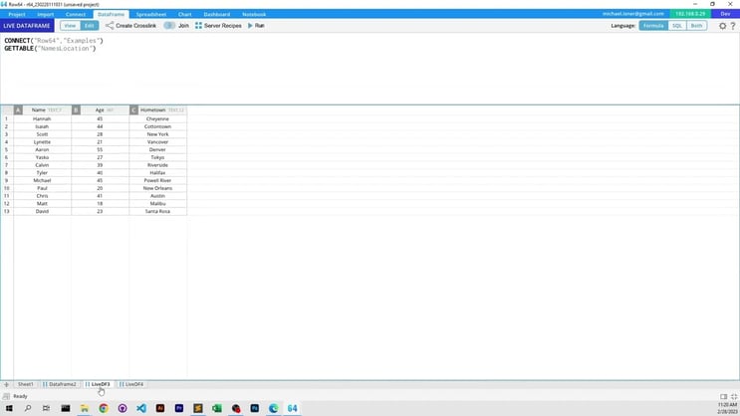740x416 pixels.
Task: Open the Dataframe2 sheet tab
Action: coord(61,384)
